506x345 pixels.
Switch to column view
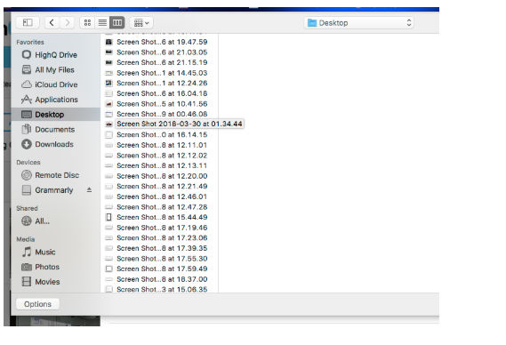point(117,22)
